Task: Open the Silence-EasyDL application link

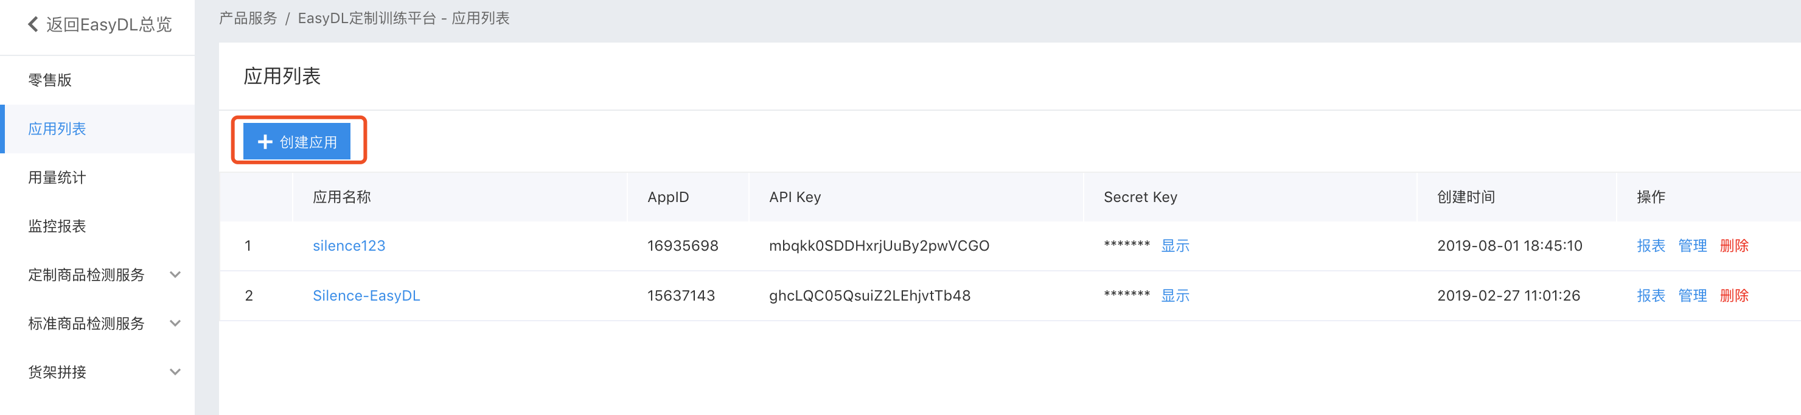Action: (x=366, y=296)
